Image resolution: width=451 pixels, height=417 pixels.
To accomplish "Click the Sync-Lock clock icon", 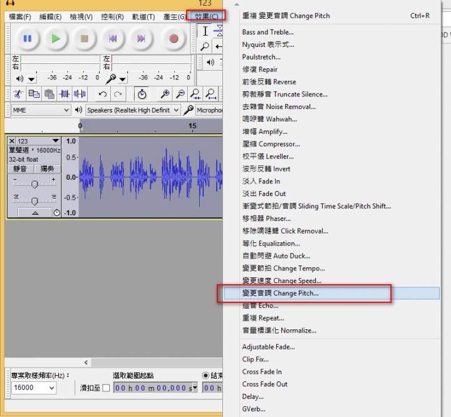I will click(142, 94).
